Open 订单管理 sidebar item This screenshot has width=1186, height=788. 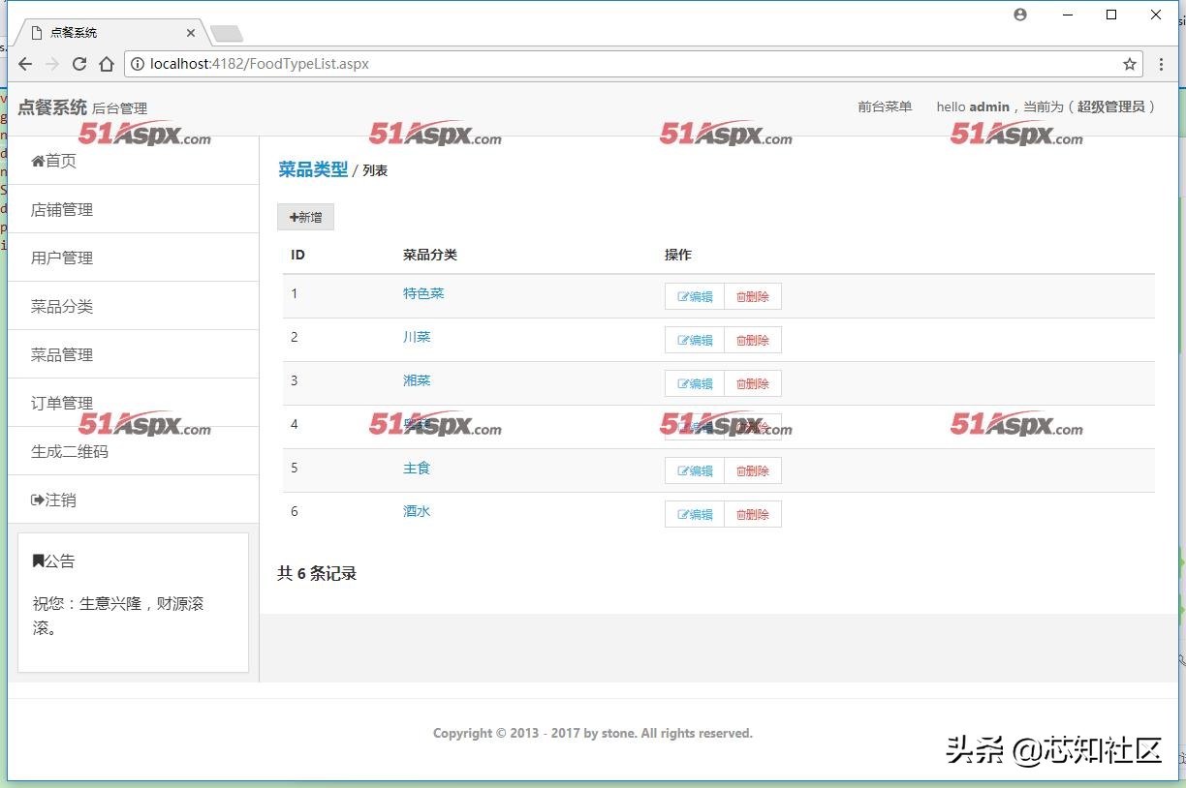point(134,403)
